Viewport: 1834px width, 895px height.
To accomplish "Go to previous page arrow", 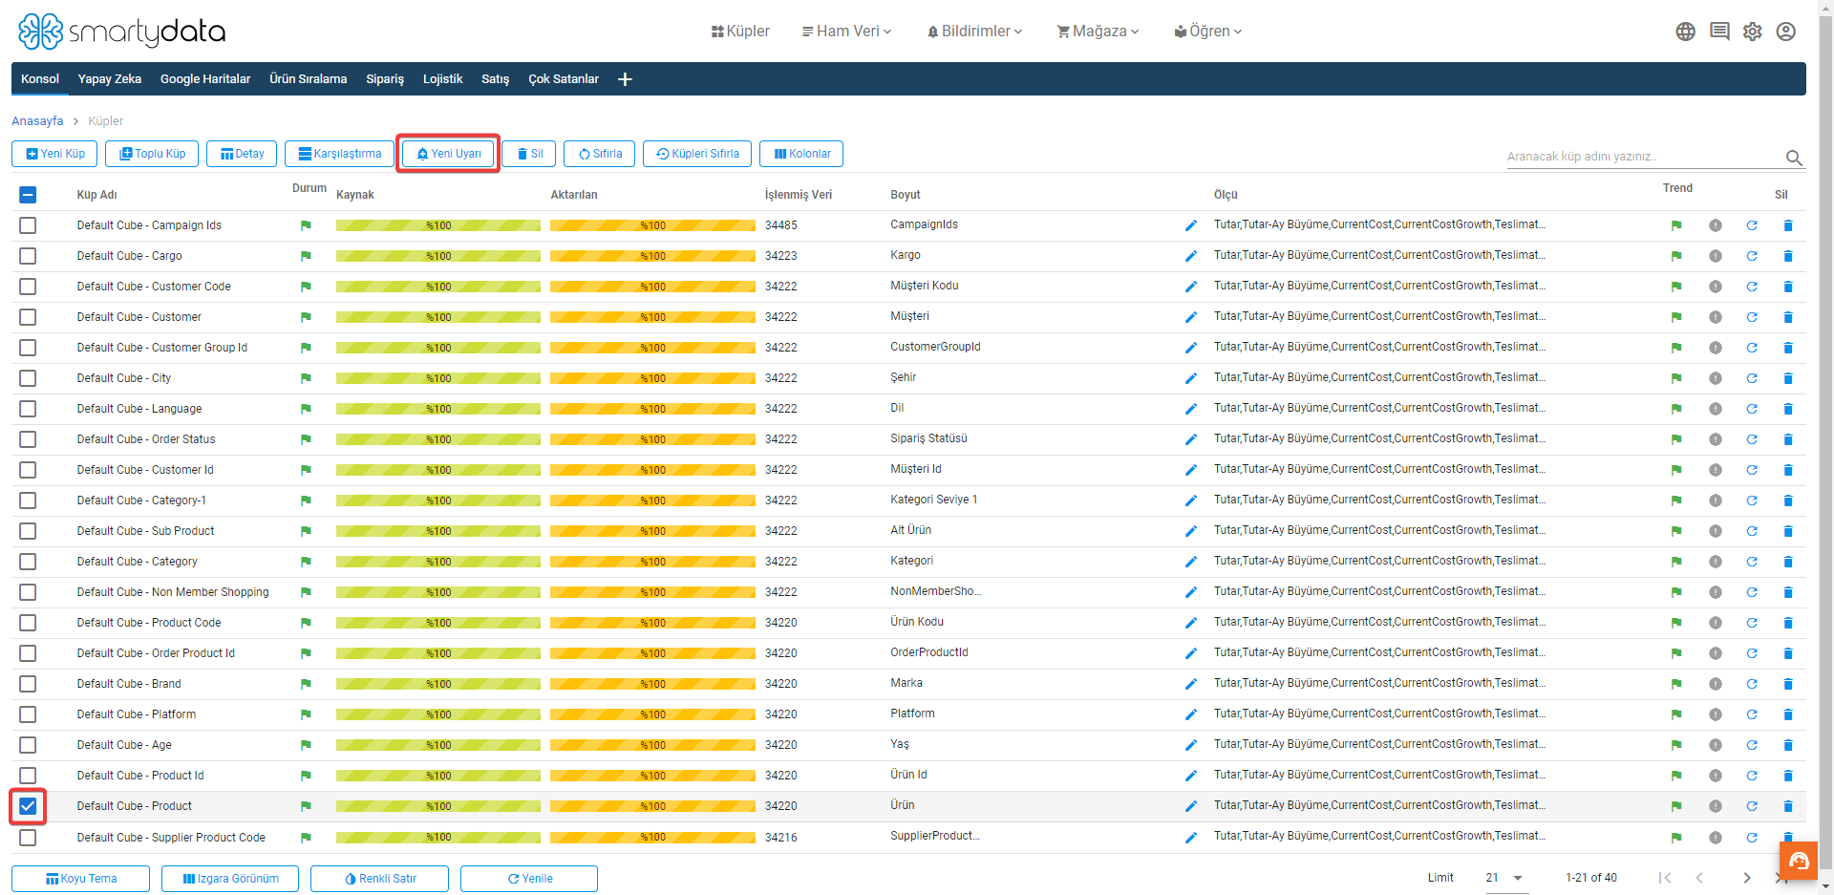I will (1699, 878).
